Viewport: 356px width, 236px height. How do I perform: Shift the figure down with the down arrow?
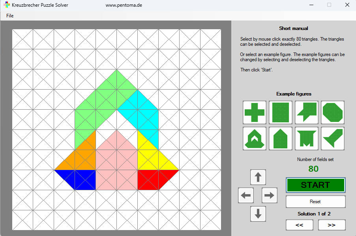click(x=258, y=214)
